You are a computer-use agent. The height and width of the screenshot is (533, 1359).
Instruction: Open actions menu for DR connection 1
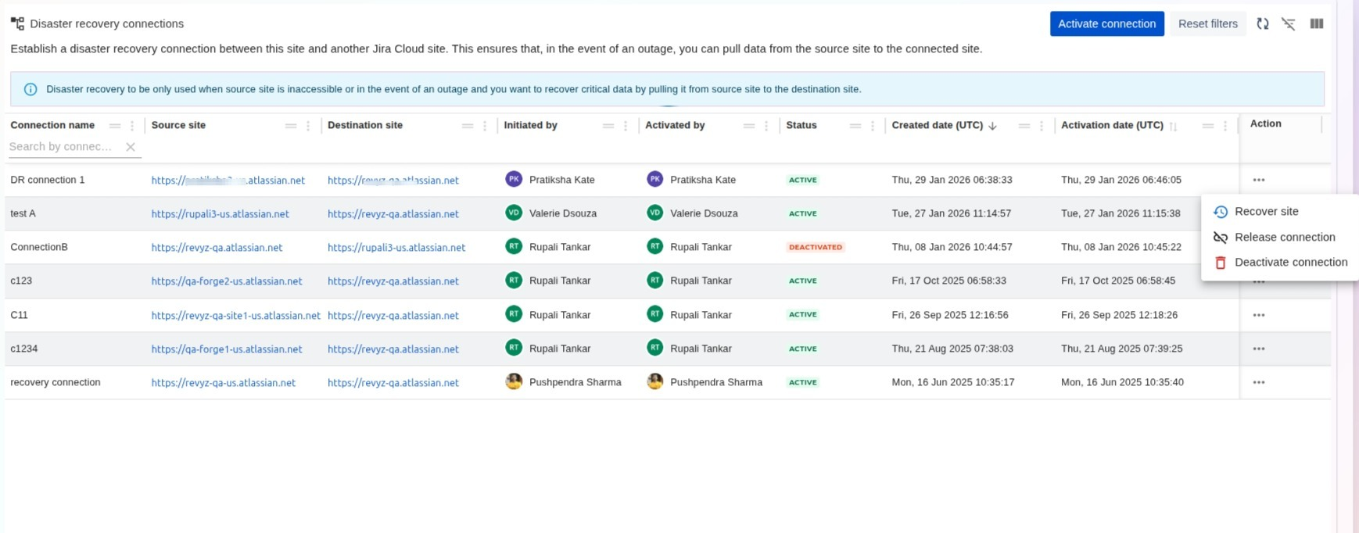coord(1258,180)
